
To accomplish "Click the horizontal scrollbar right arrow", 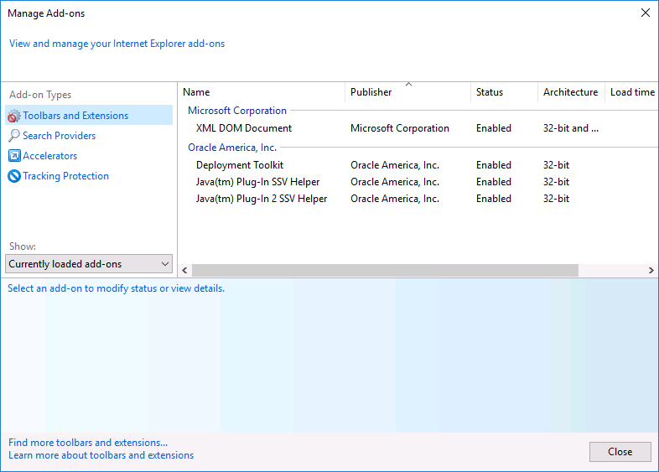I will pyautogui.click(x=651, y=270).
